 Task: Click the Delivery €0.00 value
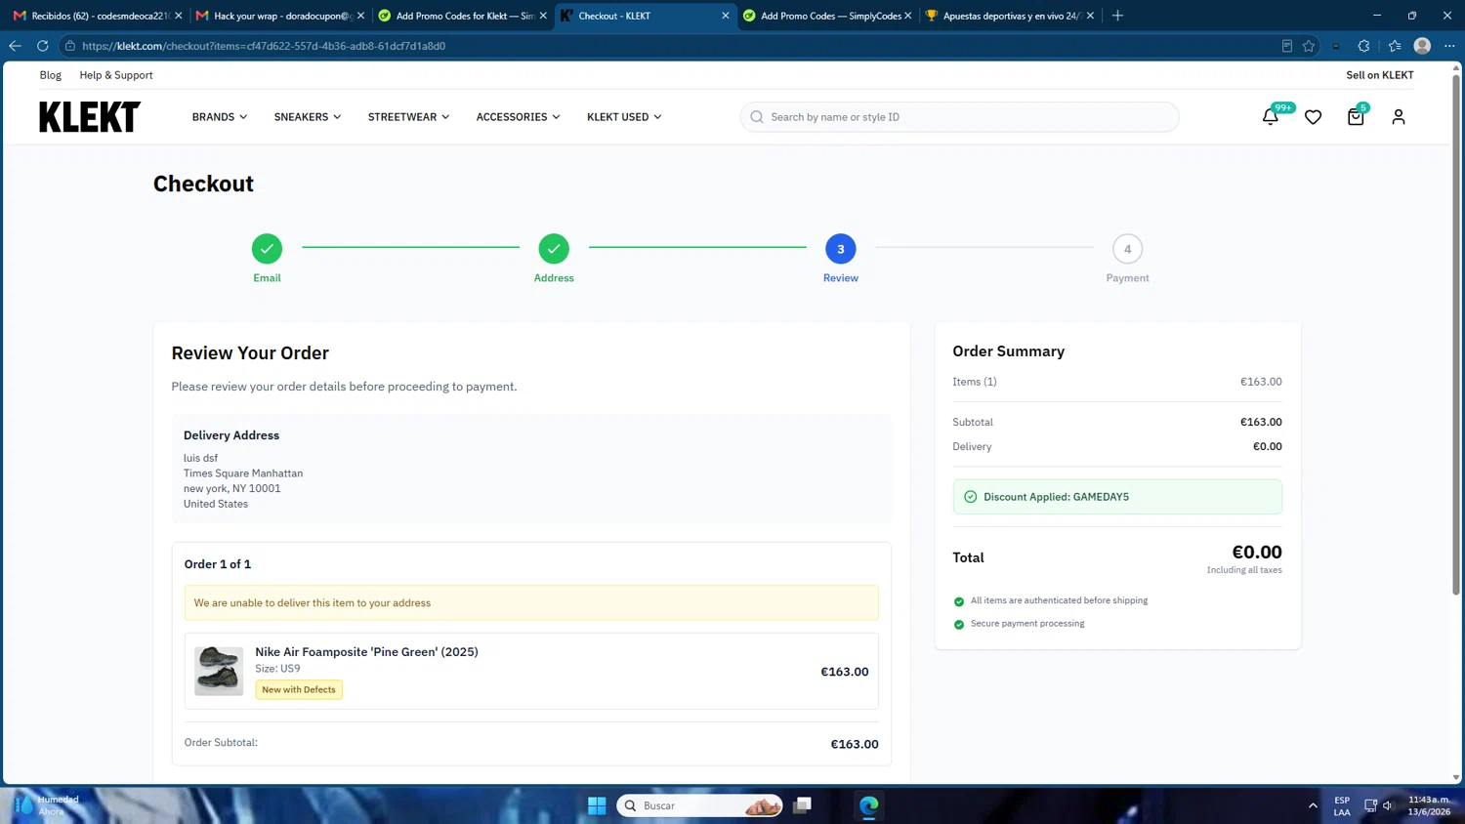(1268, 446)
